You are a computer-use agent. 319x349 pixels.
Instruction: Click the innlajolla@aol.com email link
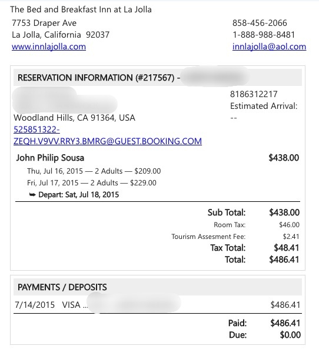(269, 46)
